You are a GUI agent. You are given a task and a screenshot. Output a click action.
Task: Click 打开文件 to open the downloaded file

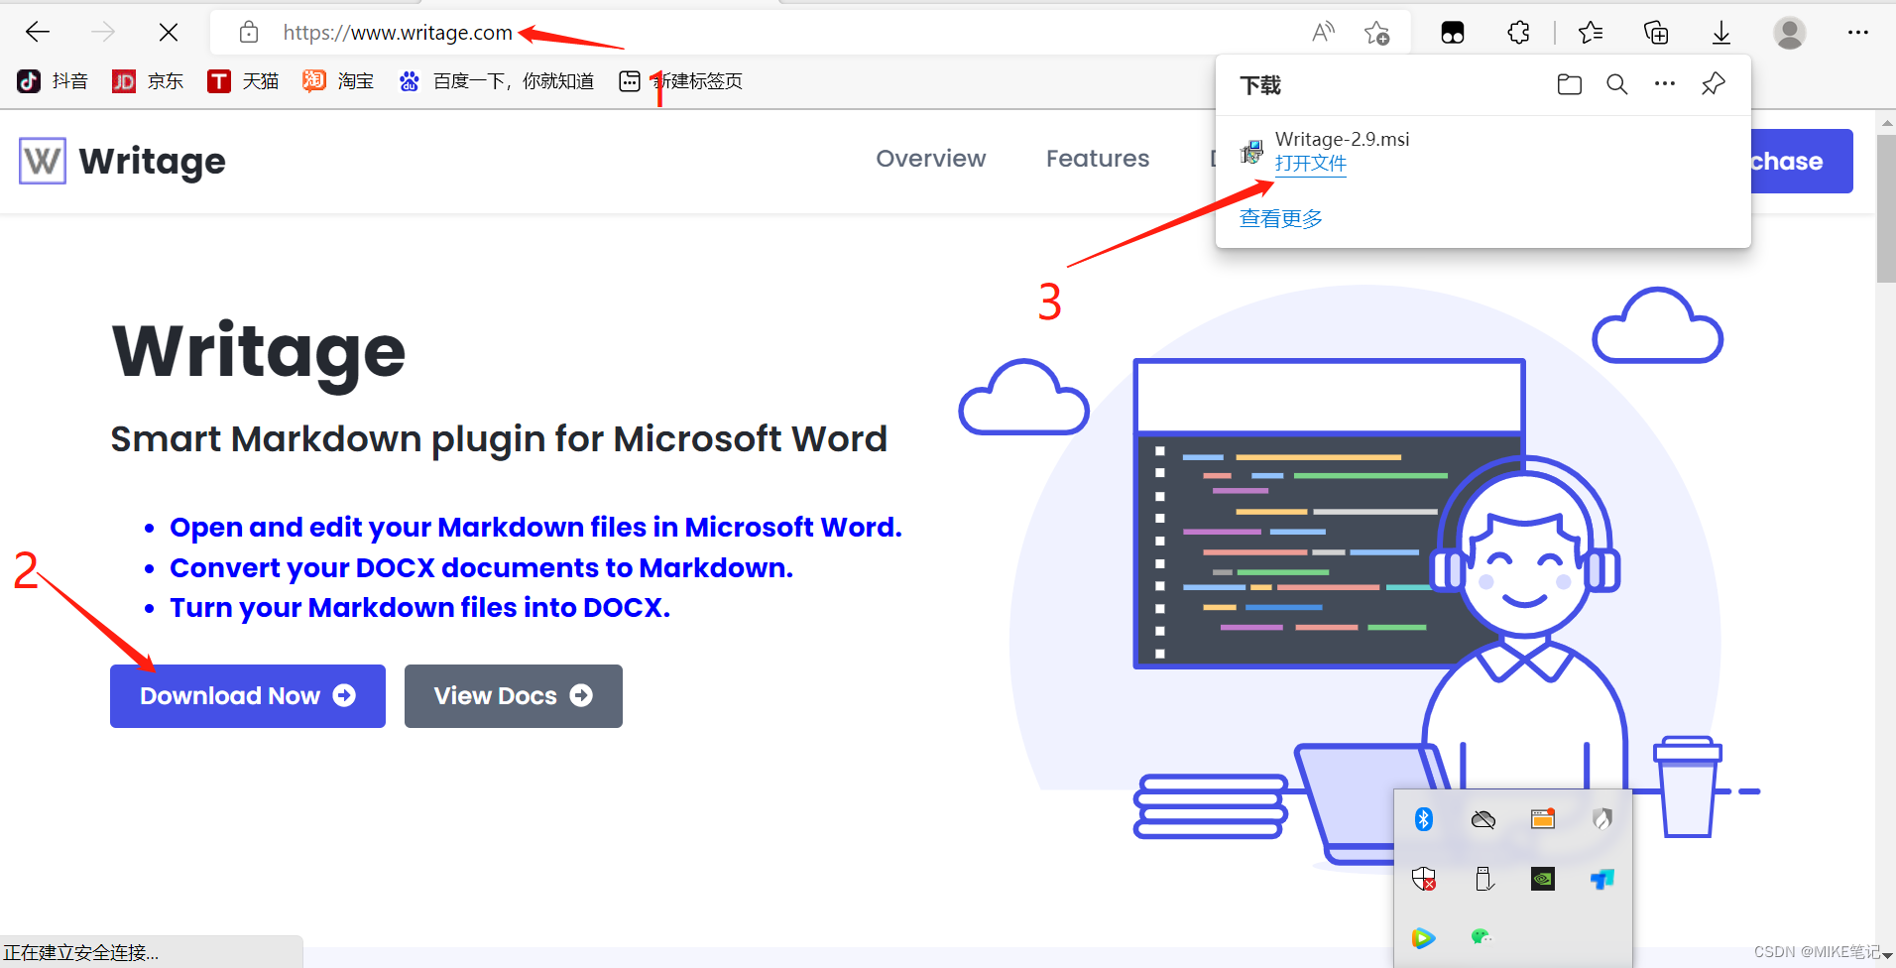pyautogui.click(x=1310, y=164)
